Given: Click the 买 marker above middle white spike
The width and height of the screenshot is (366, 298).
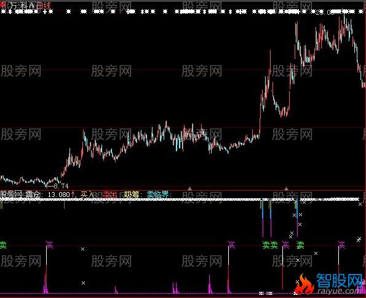Looking at the screenshot, I should (231, 245).
